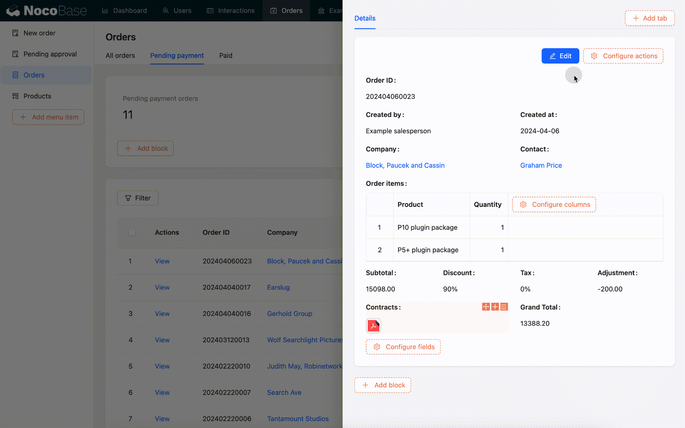
Task: Click the Subtotal value 15098.00
Action: pyautogui.click(x=380, y=289)
